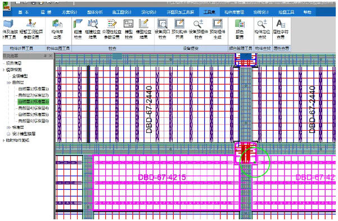
Task: Switch to the 方案设计 ribbon tab
Action: pos(69,12)
